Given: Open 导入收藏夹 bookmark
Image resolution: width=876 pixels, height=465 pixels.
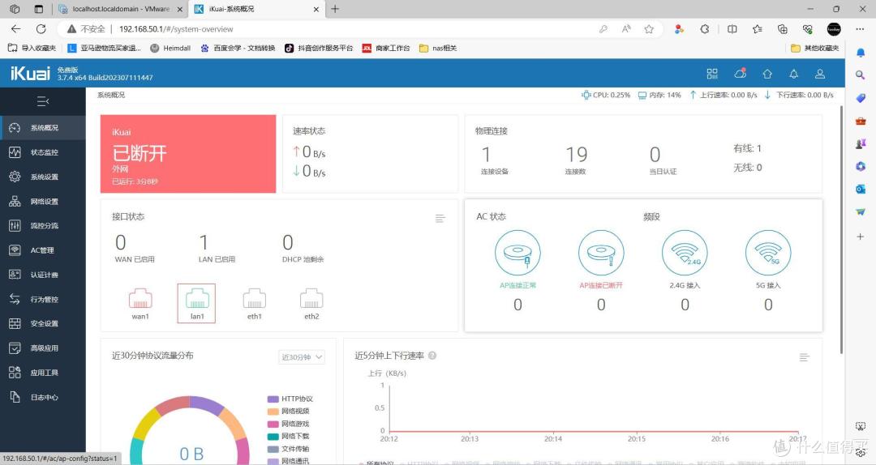Looking at the screenshot, I should click(32, 48).
